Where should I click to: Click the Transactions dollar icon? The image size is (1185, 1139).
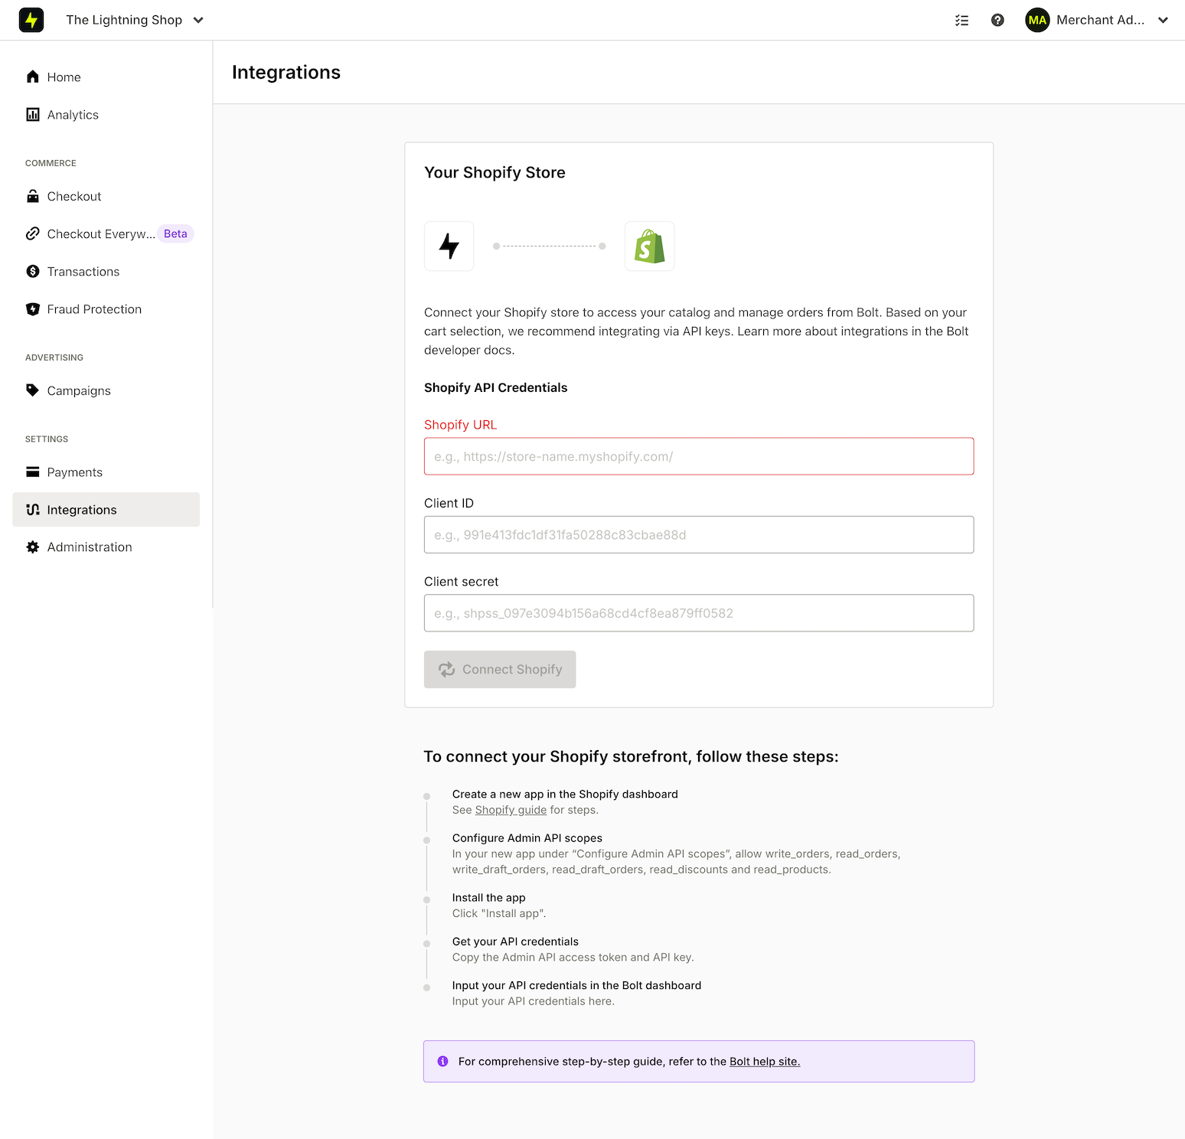pos(33,271)
